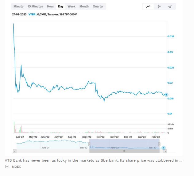Image resolution: width=194 pixels, height=176 pixels.
Task: Select the Month interval tab
Action: point(84,6)
